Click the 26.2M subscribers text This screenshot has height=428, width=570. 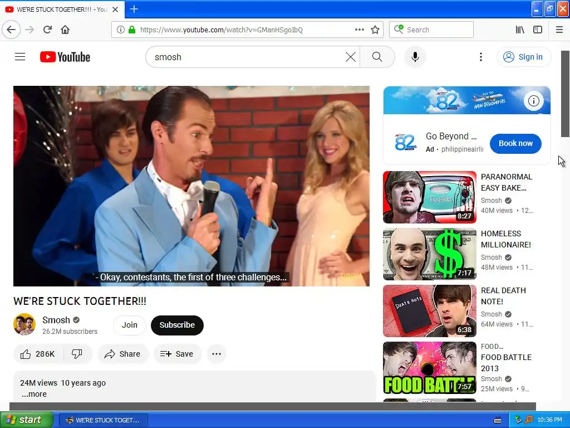(x=70, y=332)
